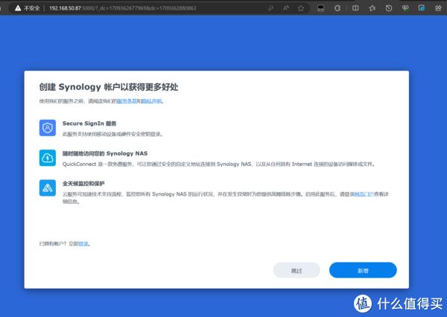Viewport: 447px width, 317px height.
Task: Click the 跳过 button
Action: 297,270
